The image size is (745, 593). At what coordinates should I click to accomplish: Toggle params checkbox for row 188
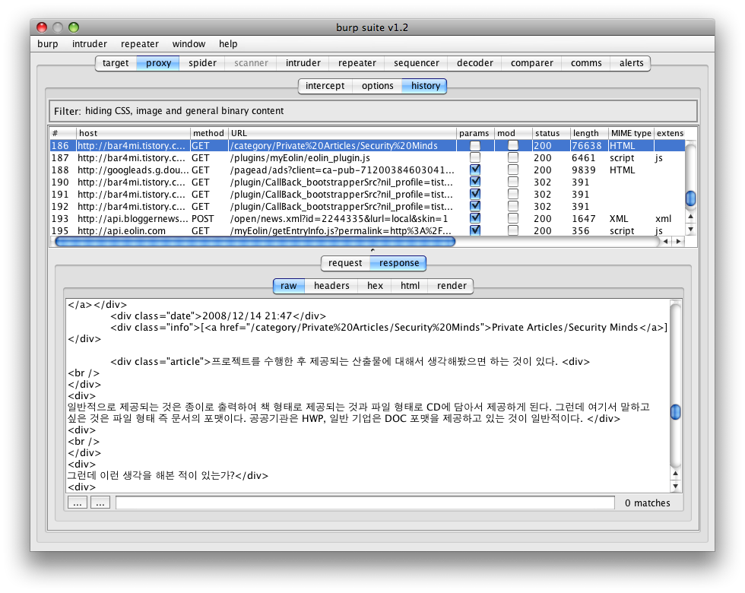point(474,170)
